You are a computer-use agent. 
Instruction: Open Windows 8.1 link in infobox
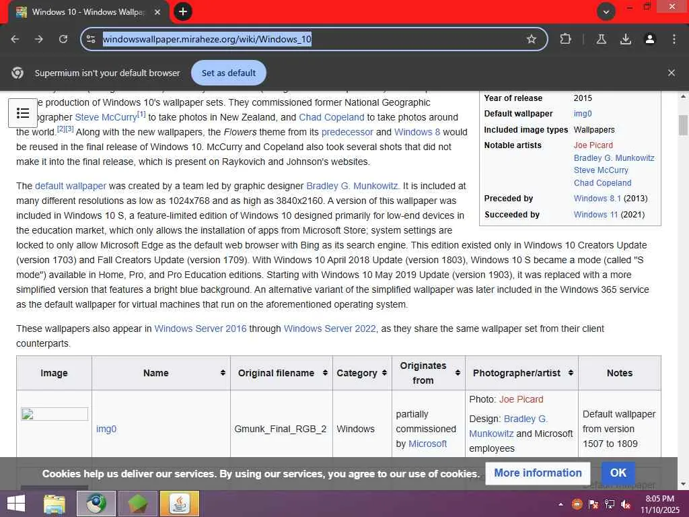[597, 199]
